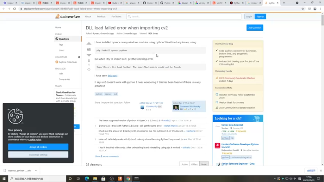
Task: Click the Sign up button
Action: 260,17
